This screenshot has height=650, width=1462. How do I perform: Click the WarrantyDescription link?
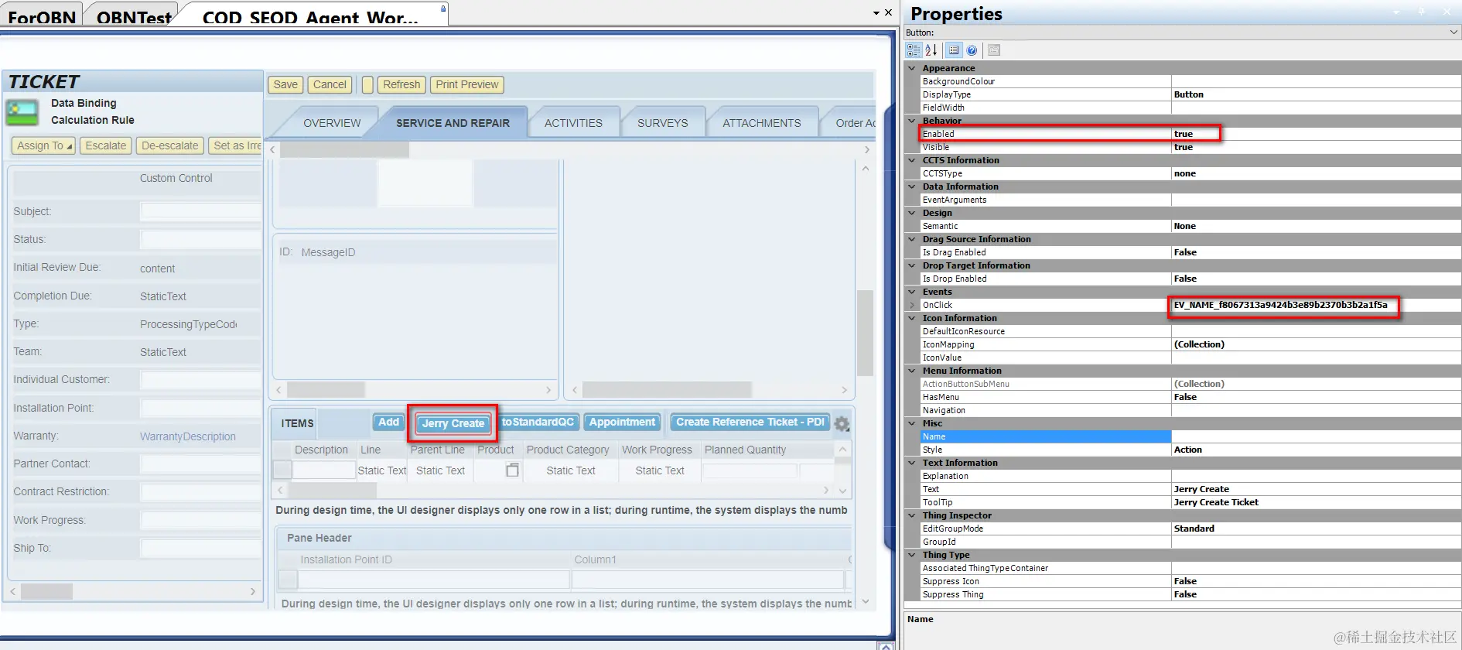point(188,436)
